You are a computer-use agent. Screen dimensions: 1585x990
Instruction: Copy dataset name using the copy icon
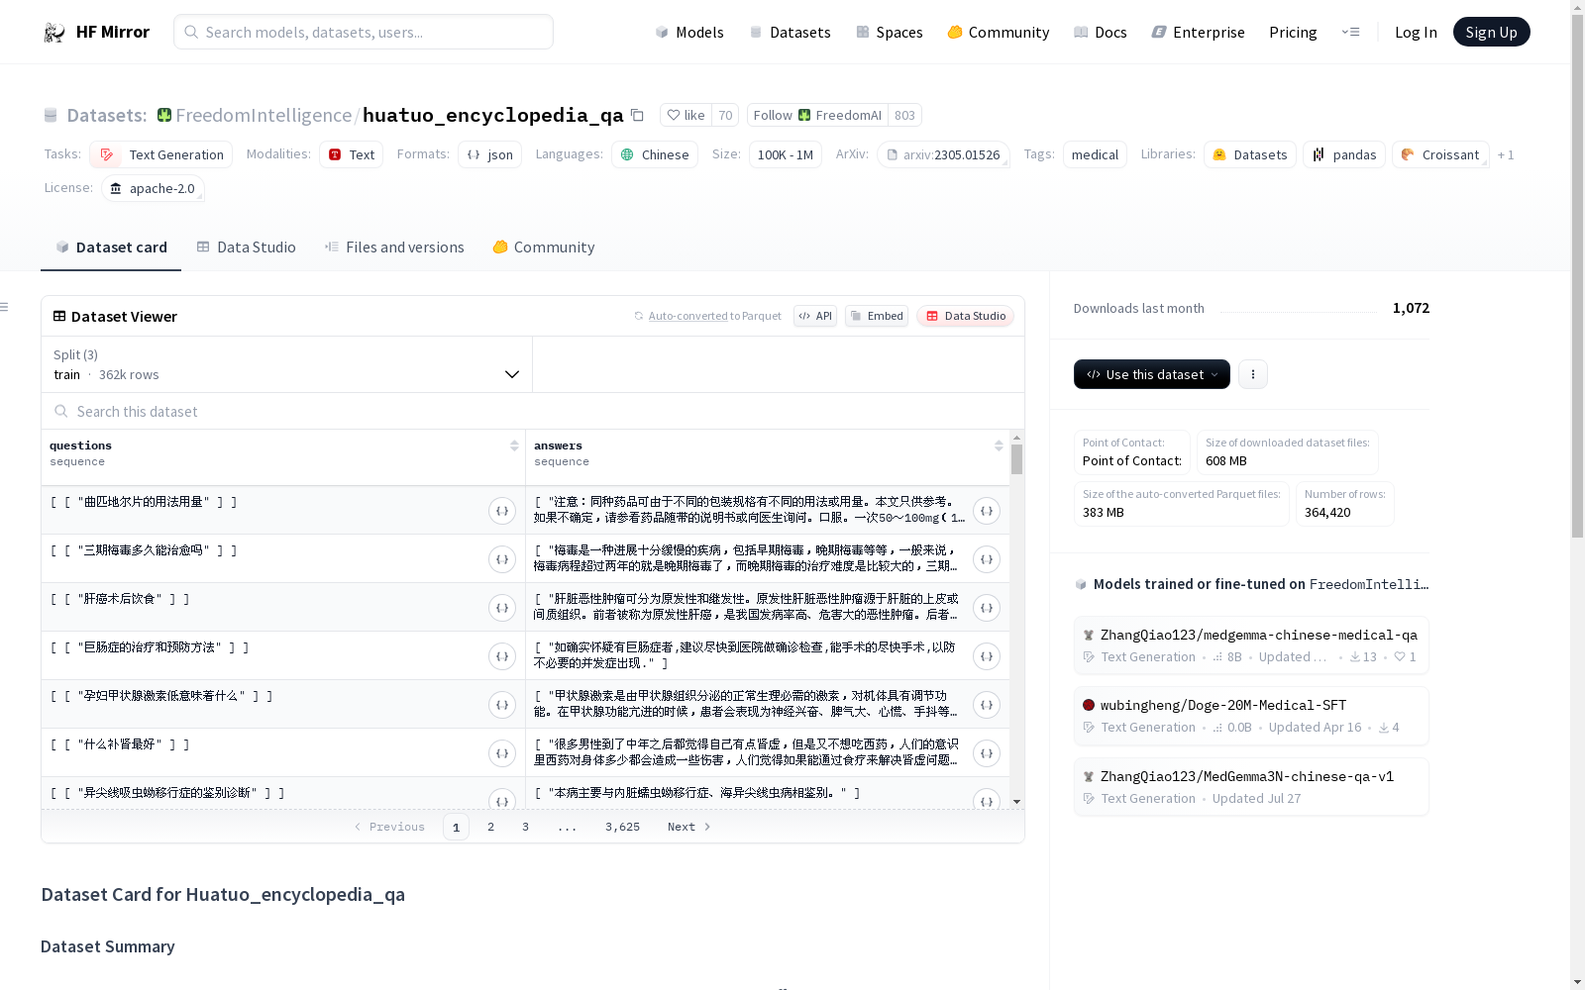pos(637,115)
